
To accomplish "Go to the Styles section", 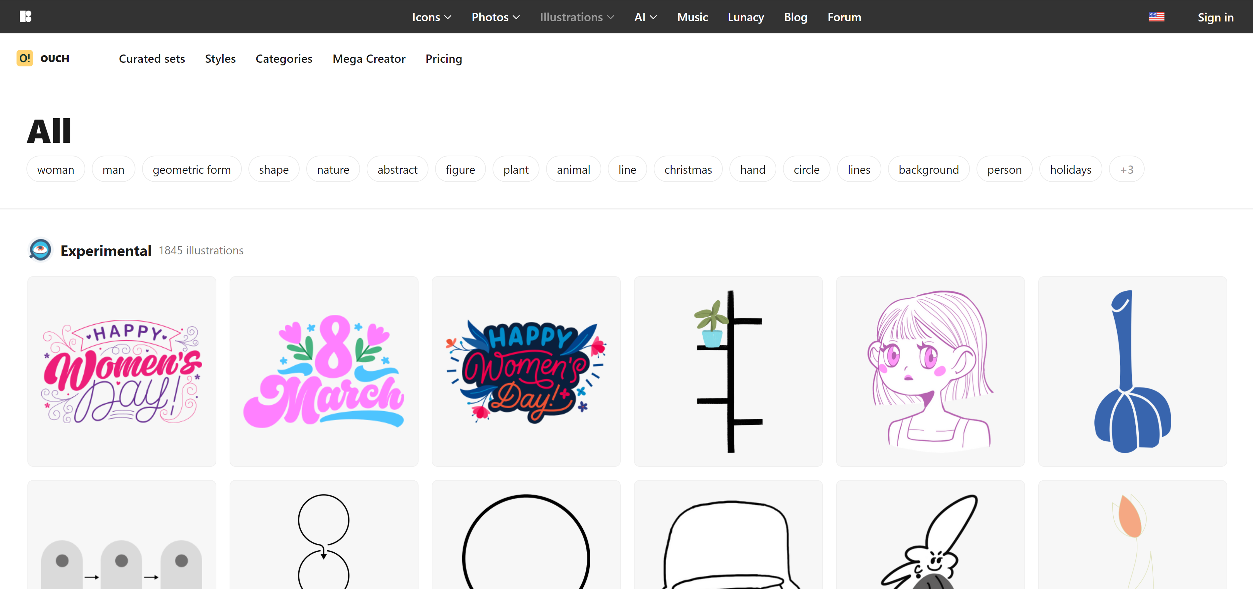I will [220, 59].
